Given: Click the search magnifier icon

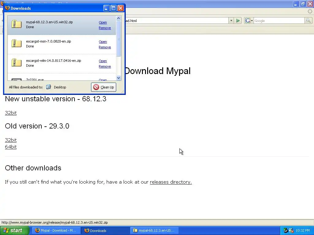Looking at the screenshot, I should click(308, 21).
